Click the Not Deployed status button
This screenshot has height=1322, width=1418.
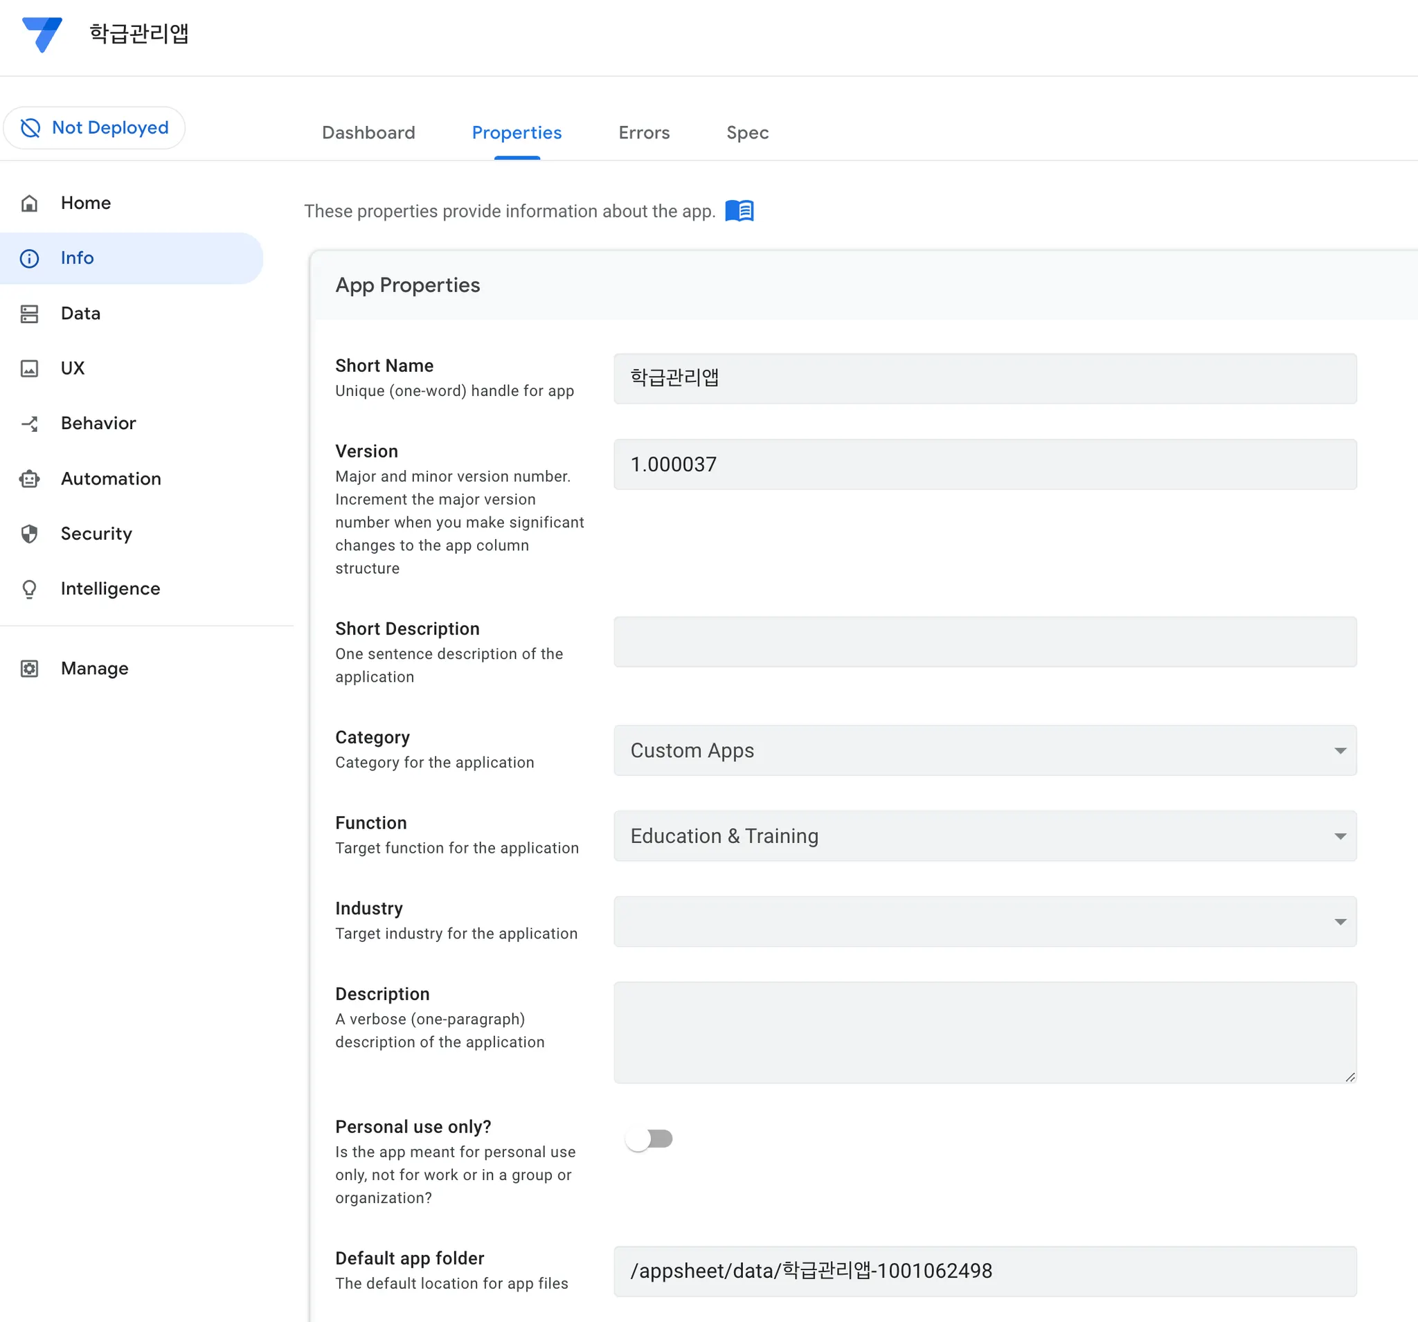pyautogui.click(x=95, y=127)
